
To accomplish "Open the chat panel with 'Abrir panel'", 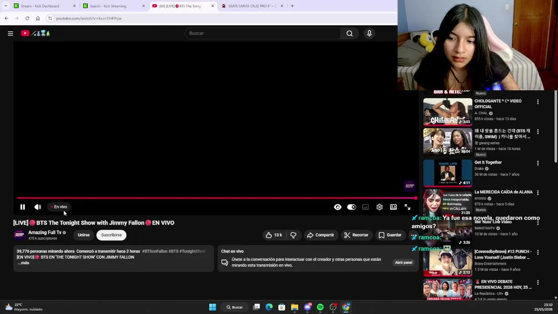I will tap(403, 263).
